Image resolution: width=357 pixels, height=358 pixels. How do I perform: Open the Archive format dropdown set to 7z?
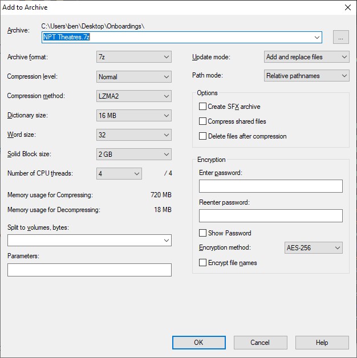coord(133,57)
